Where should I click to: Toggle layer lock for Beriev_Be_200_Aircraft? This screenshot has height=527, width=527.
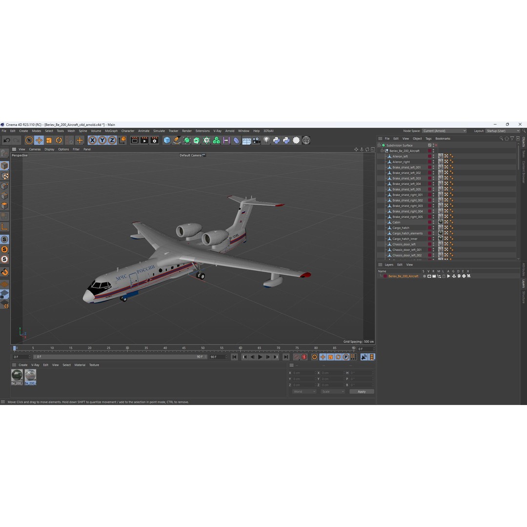(x=444, y=276)
